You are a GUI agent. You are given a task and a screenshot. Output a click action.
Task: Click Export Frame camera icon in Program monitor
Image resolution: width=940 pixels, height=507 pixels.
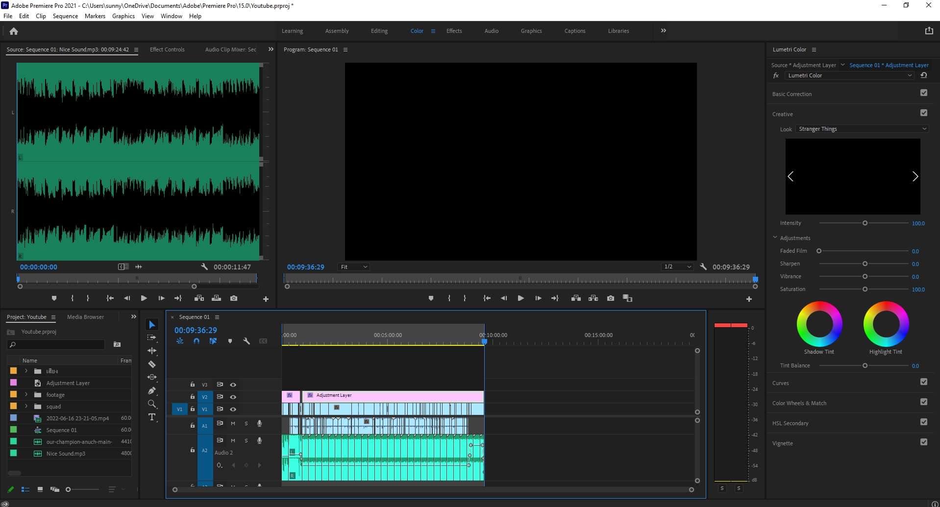[x=610, y=298]
